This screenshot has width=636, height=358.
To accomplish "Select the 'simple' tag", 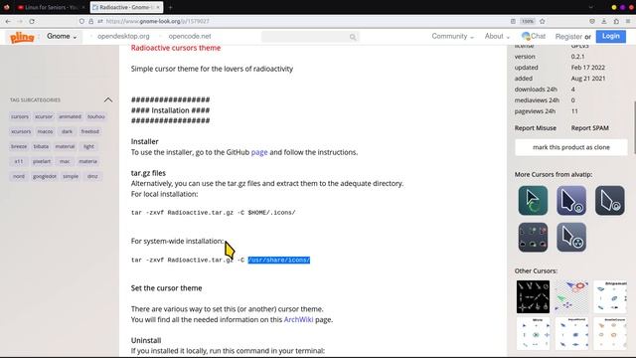I will coord(71,177).
